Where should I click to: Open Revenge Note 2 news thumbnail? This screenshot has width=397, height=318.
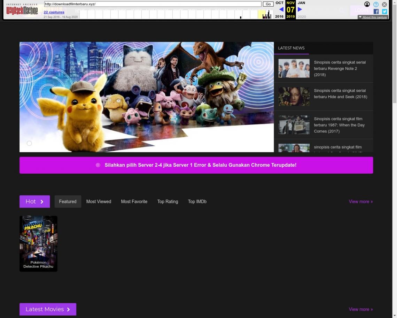[x=294, y=68]
